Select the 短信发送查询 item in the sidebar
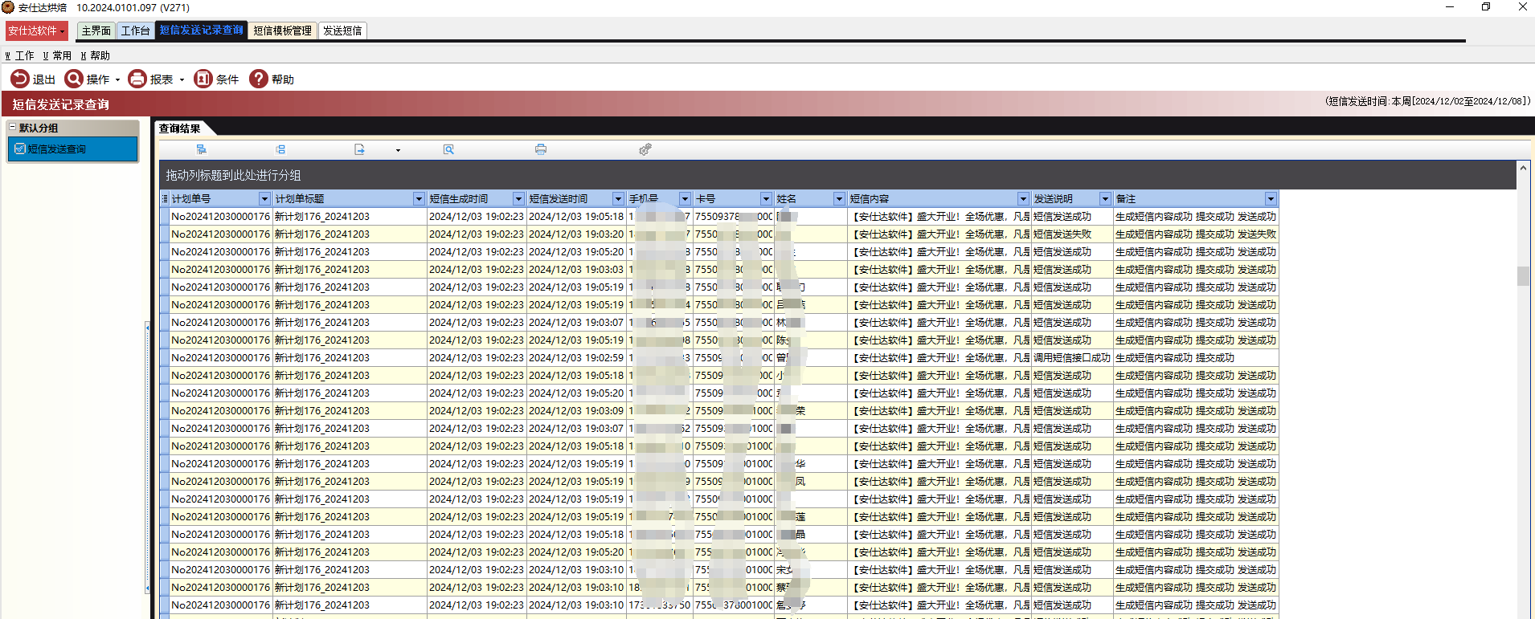This screenshot has width=1535, height=619. click(72, 149)
